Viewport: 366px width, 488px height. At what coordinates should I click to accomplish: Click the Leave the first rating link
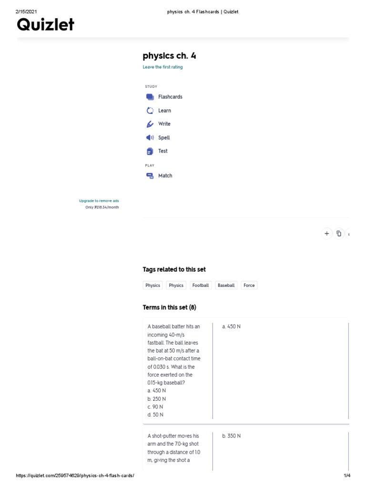tap(163, 67)
